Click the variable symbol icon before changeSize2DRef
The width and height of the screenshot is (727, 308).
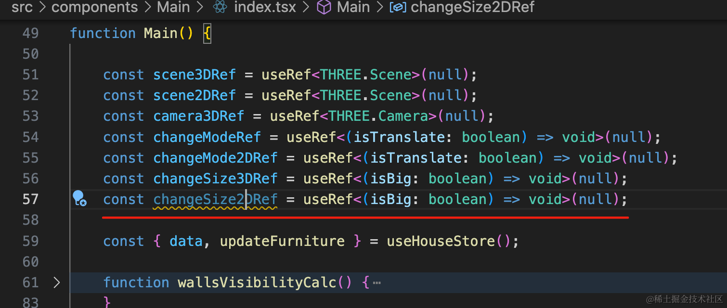398,7
